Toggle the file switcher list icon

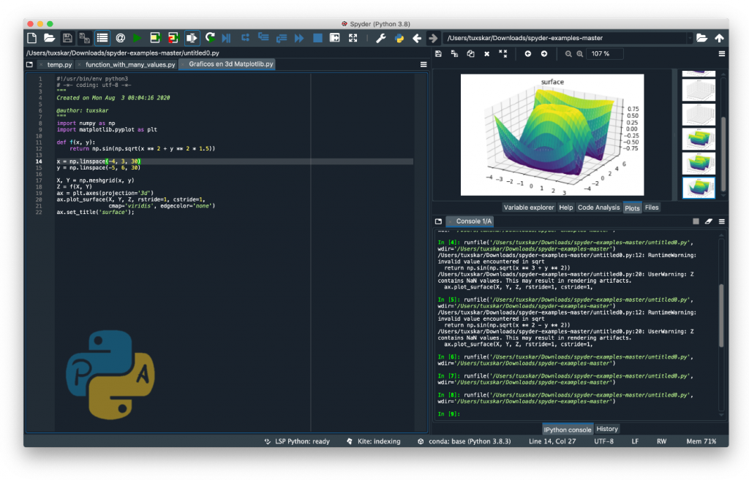102,38
